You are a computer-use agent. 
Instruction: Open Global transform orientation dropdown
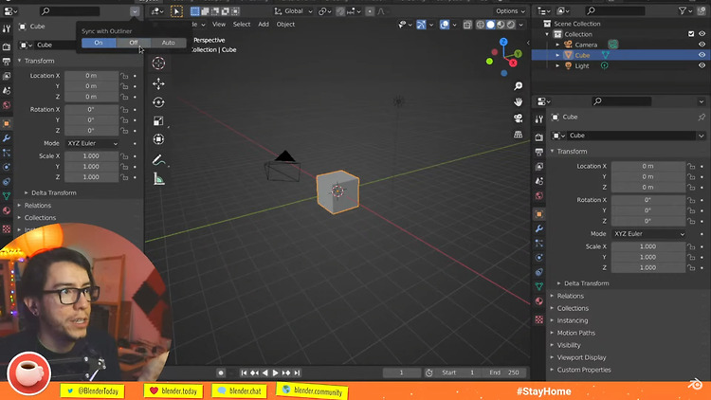click(x=294, y=11)
